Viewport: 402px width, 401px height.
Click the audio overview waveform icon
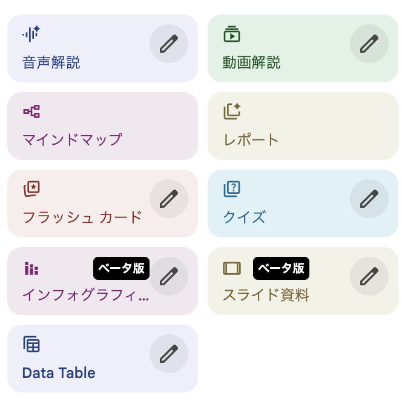pos(31,34)
